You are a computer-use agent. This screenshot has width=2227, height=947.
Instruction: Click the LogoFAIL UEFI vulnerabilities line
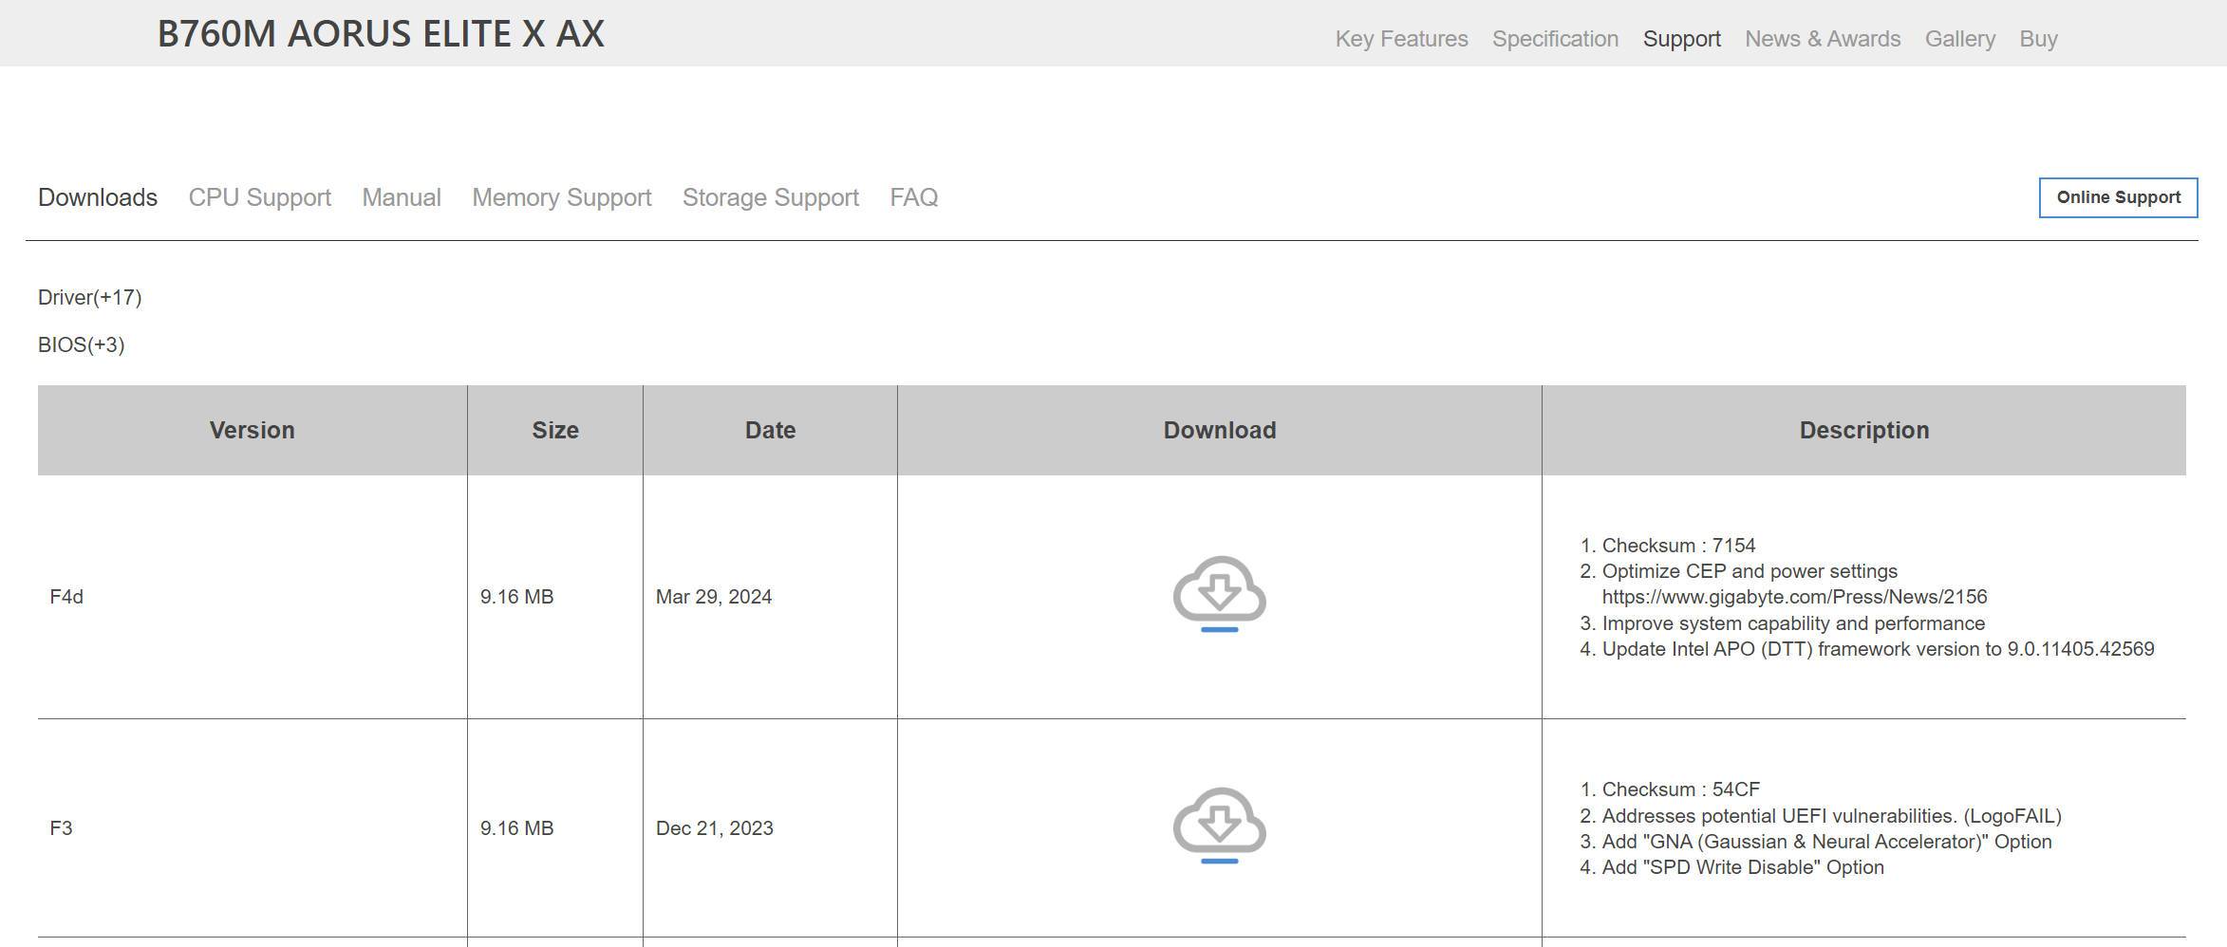pyautogui.click(x=1831, y=816)
